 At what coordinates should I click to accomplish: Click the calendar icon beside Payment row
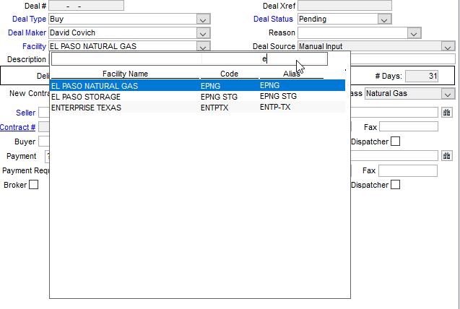[447, 156]
